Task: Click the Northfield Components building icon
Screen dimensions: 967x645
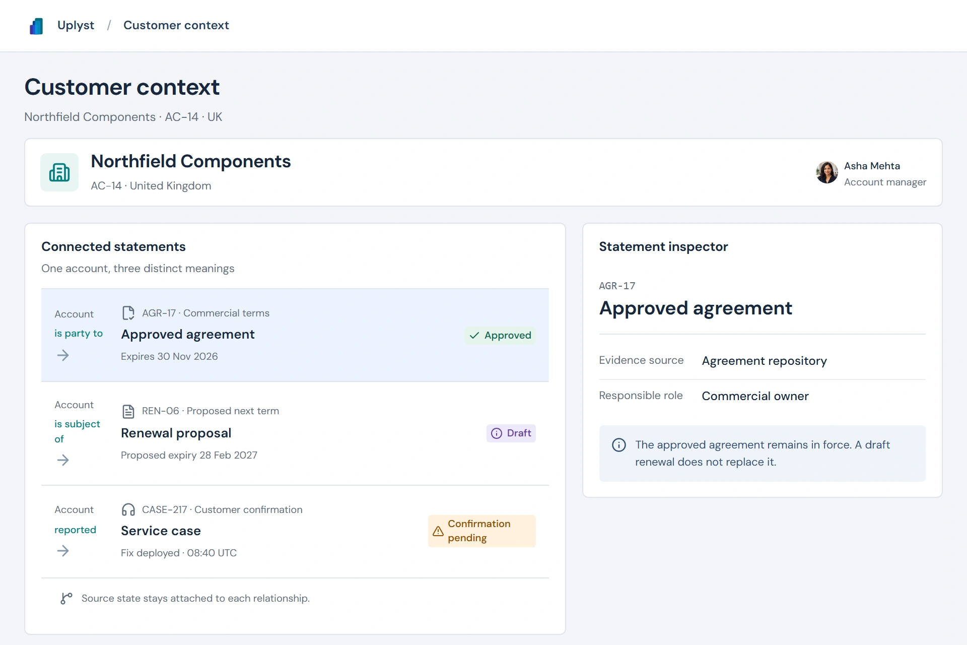Action: pyautogui.click(x=59, y=172)
